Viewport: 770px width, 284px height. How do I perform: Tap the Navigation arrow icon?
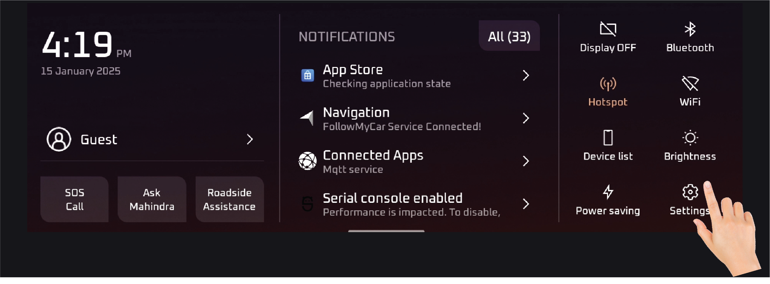click(307, 118)
